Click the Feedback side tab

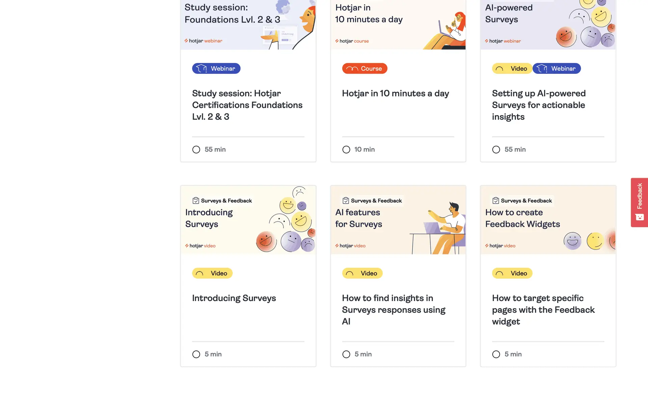pos(639,202)
